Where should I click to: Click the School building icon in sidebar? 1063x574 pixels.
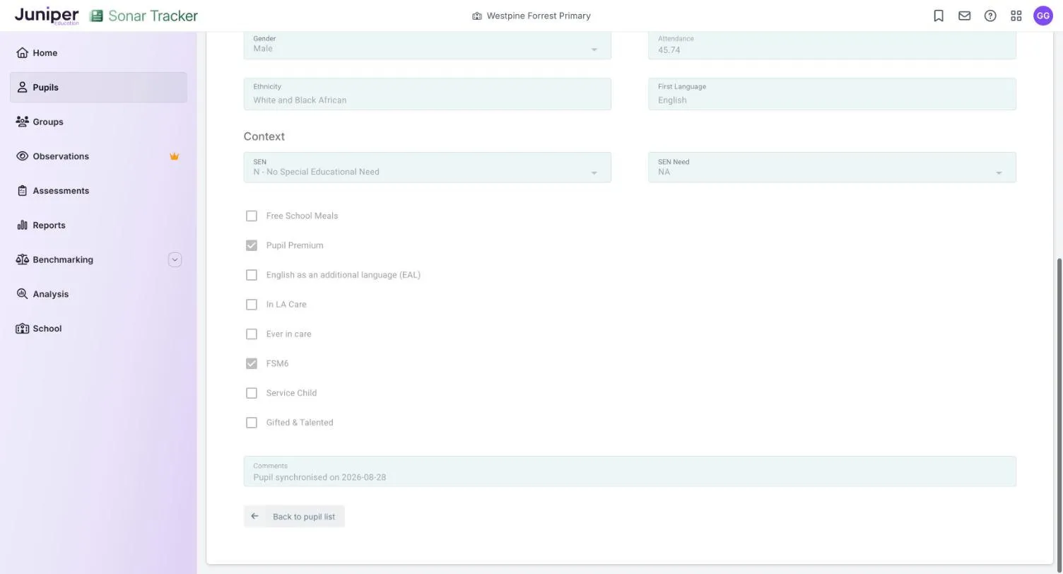22,329
